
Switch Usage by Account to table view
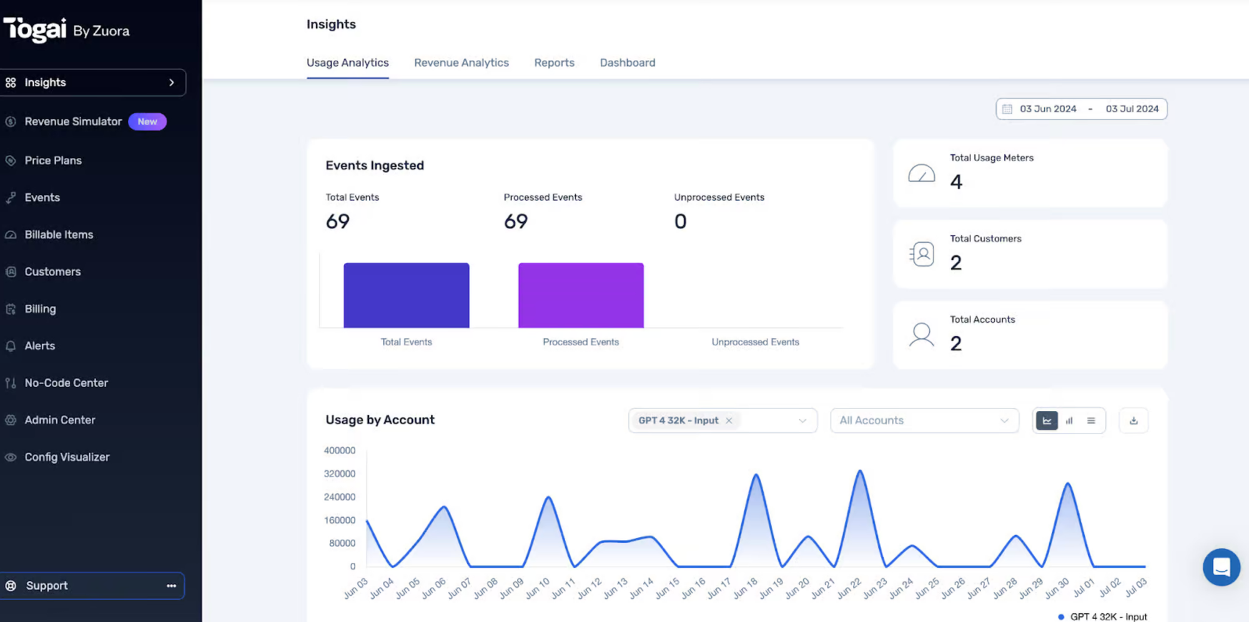tap(1091, 420)
